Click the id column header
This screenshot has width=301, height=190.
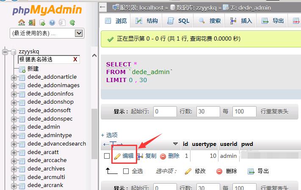185,144
